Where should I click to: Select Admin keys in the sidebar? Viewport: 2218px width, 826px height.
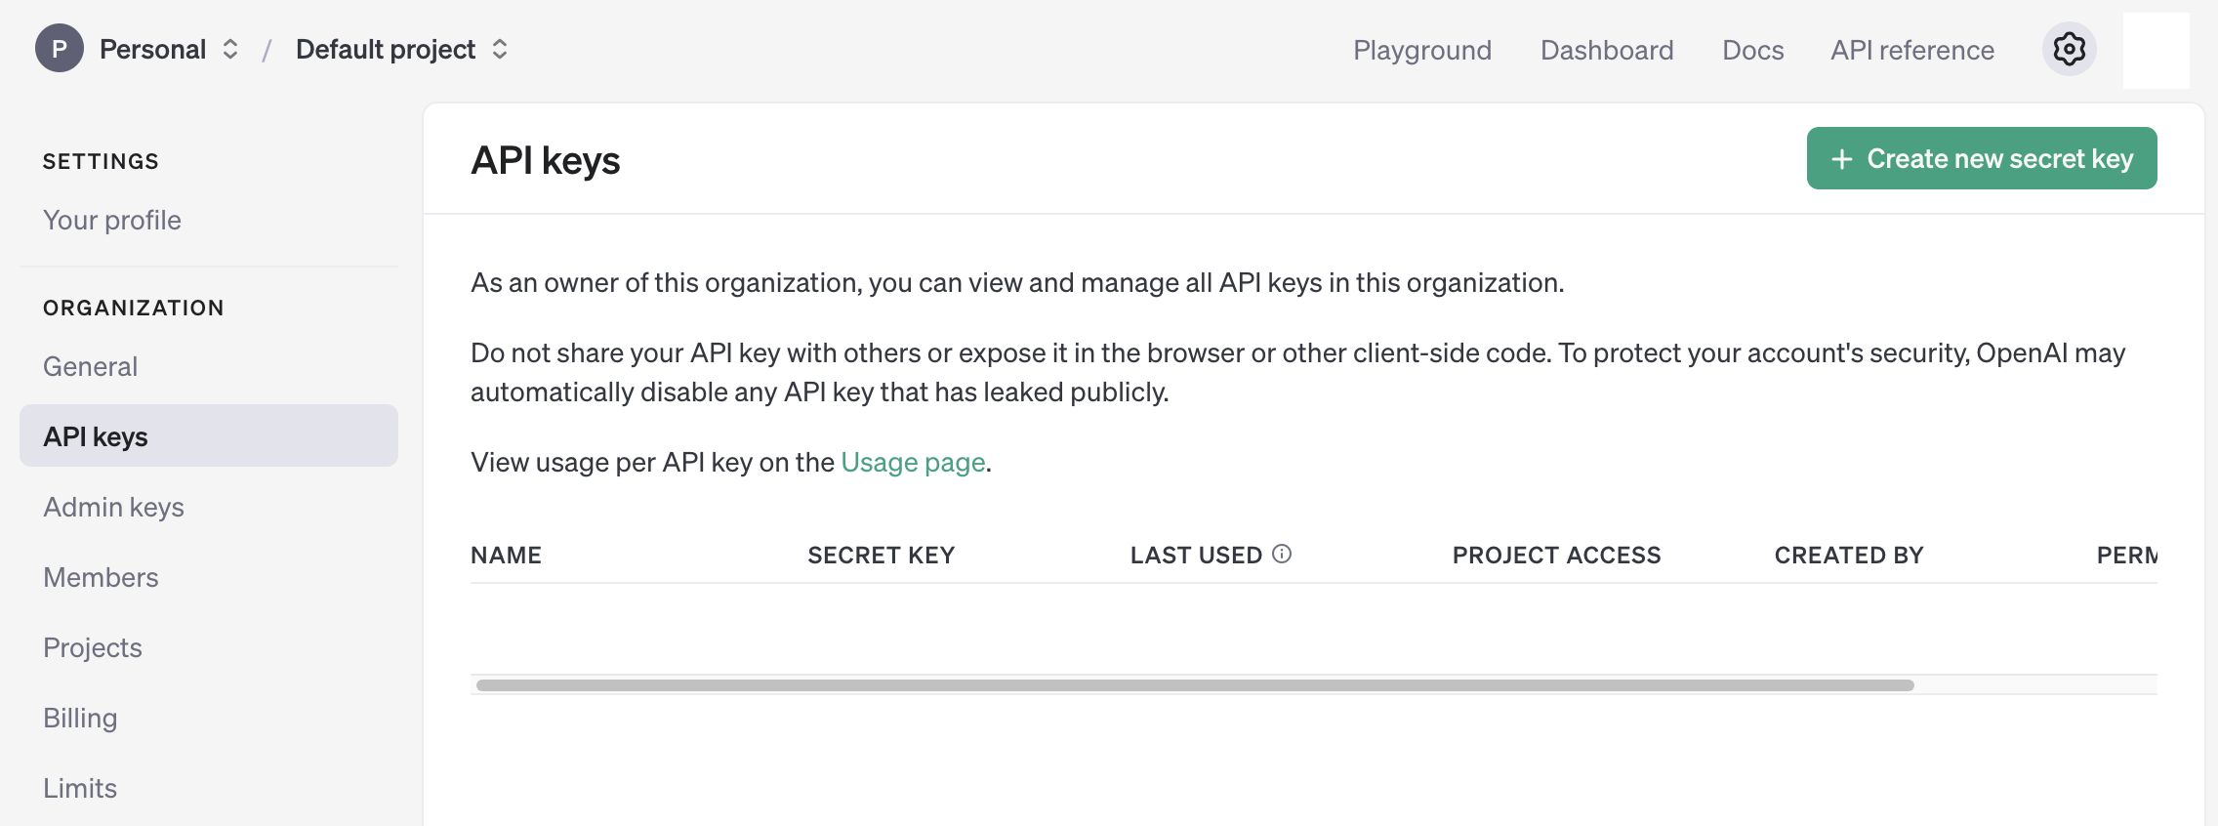pos(114,507)
